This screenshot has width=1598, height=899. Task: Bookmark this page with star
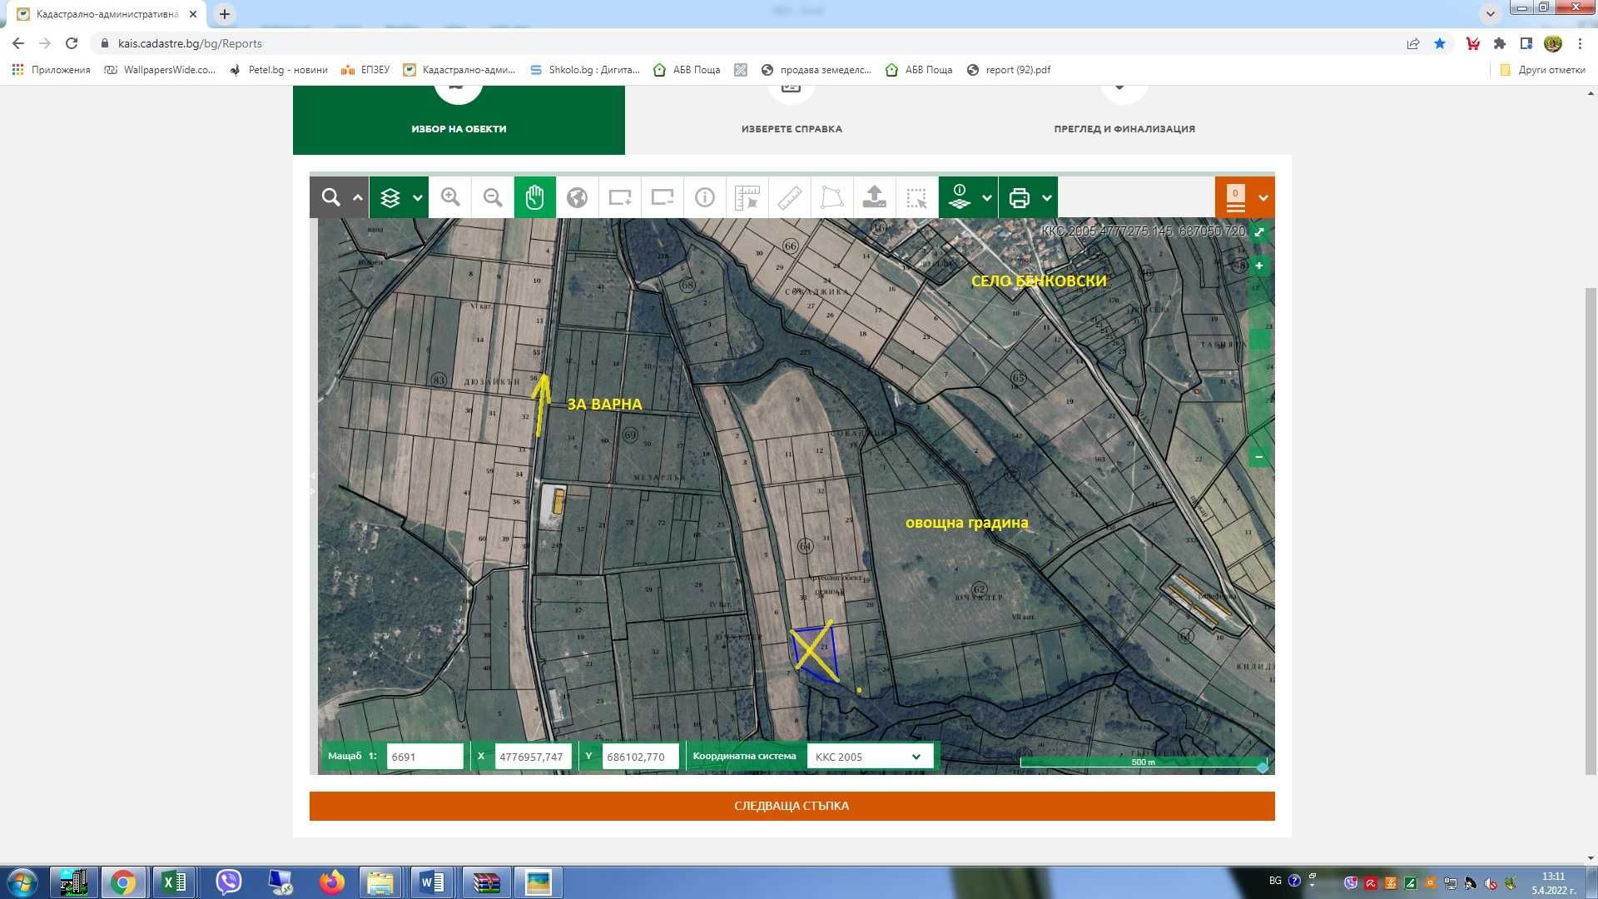click(x=1440, y=43)
